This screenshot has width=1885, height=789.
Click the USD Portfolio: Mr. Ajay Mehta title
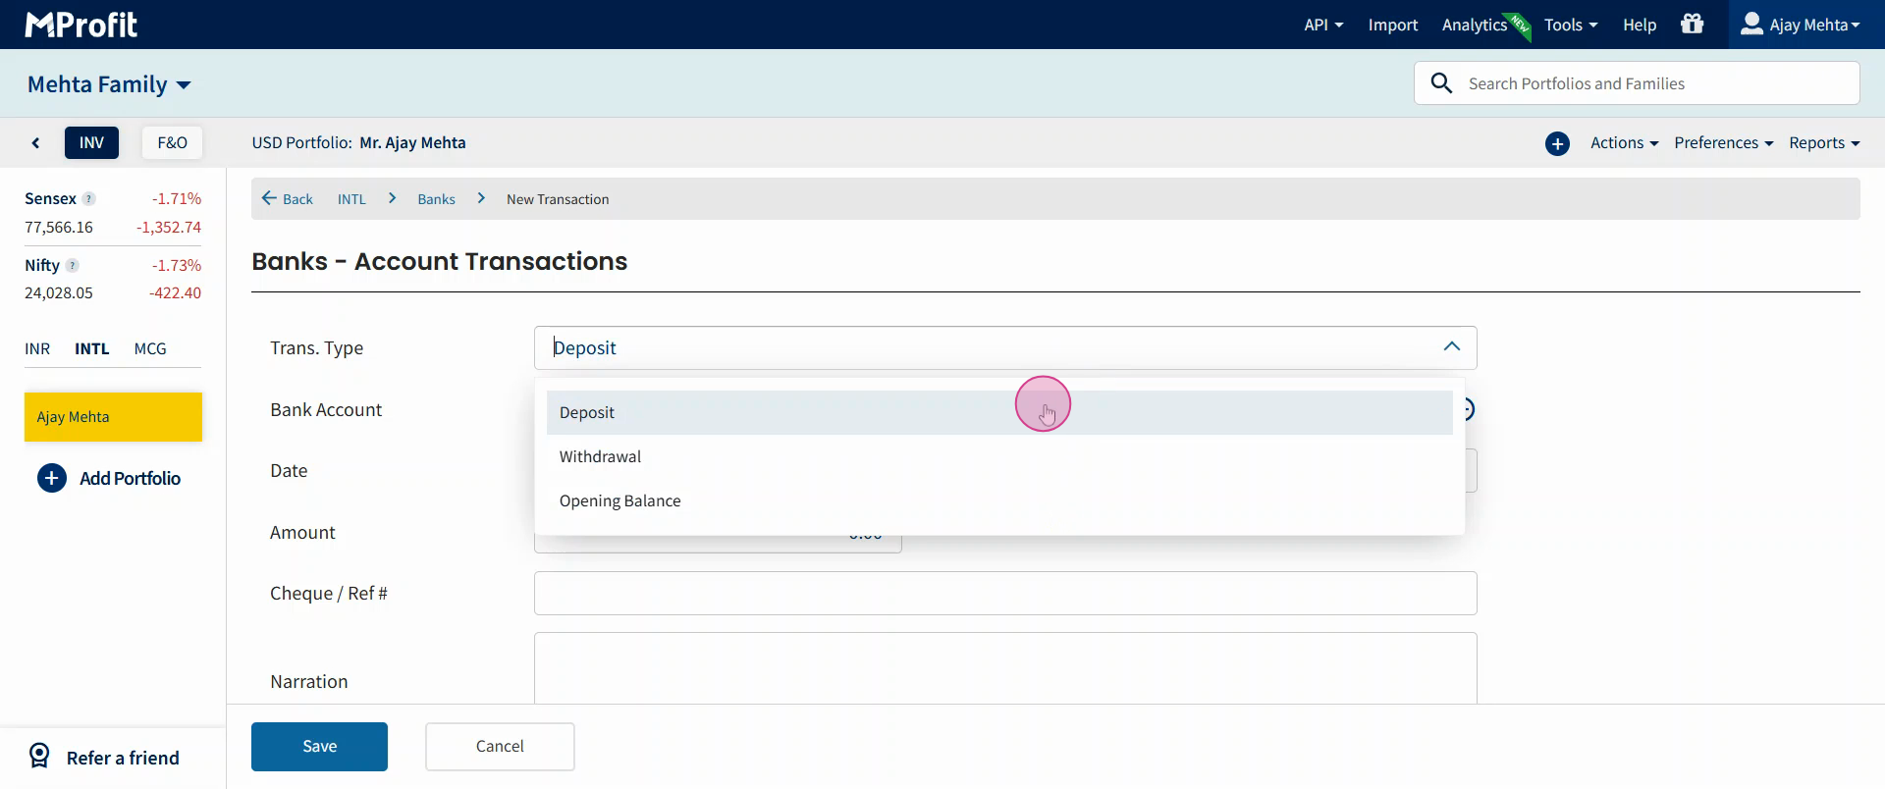(358, 142)
